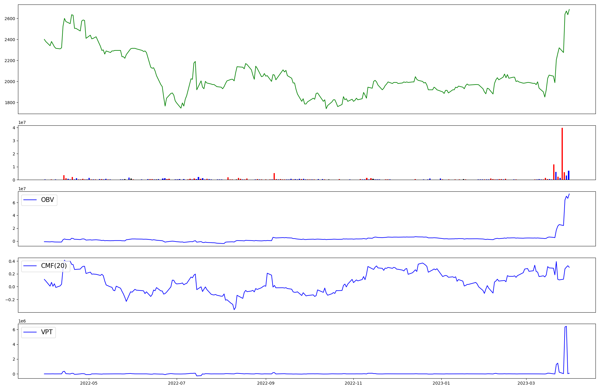Click the peak of the VPT spike

566,326
